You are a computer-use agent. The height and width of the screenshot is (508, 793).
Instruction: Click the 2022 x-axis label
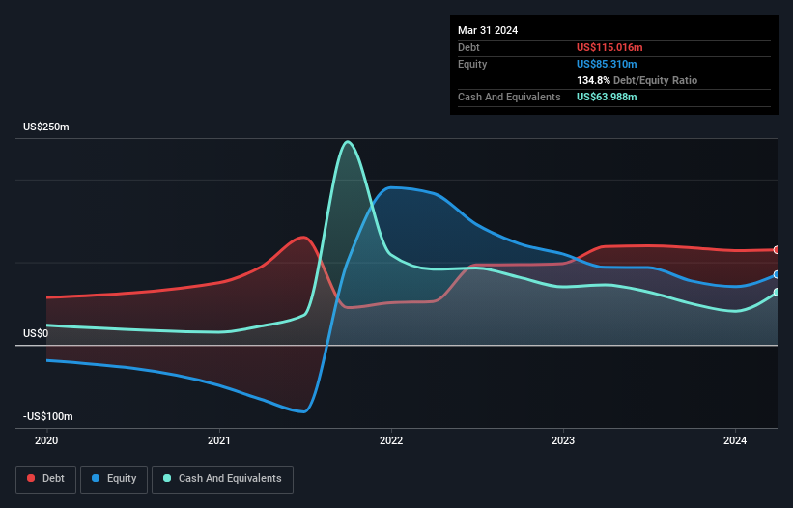(391, 440)
